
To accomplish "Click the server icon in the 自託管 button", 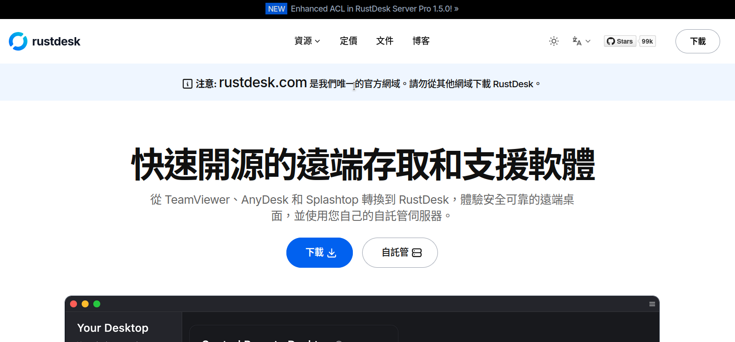I will click(x=417, y=253).
